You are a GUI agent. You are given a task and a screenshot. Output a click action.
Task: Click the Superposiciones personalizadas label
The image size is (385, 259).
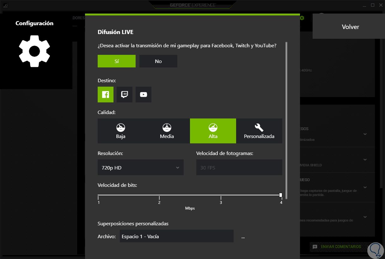tap(133, 223)
